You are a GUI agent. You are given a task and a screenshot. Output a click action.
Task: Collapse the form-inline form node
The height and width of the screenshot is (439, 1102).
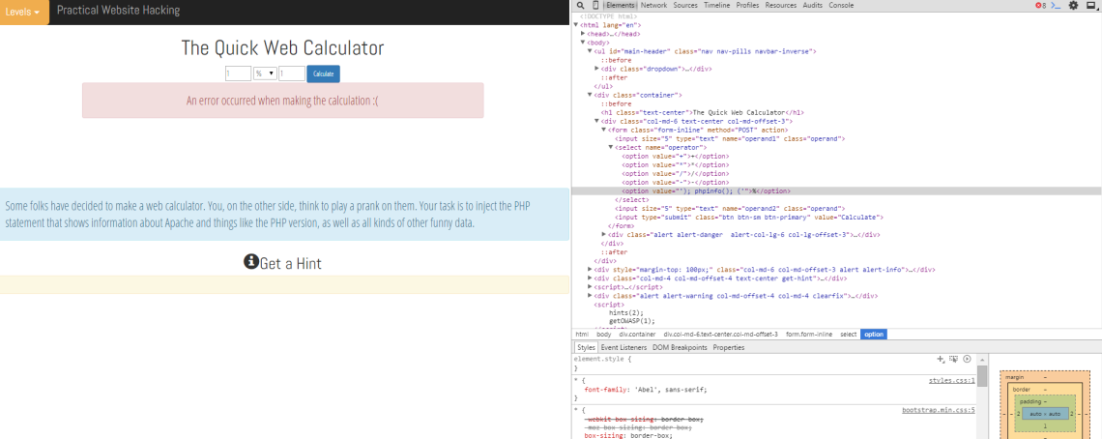[x=604, y=131]
